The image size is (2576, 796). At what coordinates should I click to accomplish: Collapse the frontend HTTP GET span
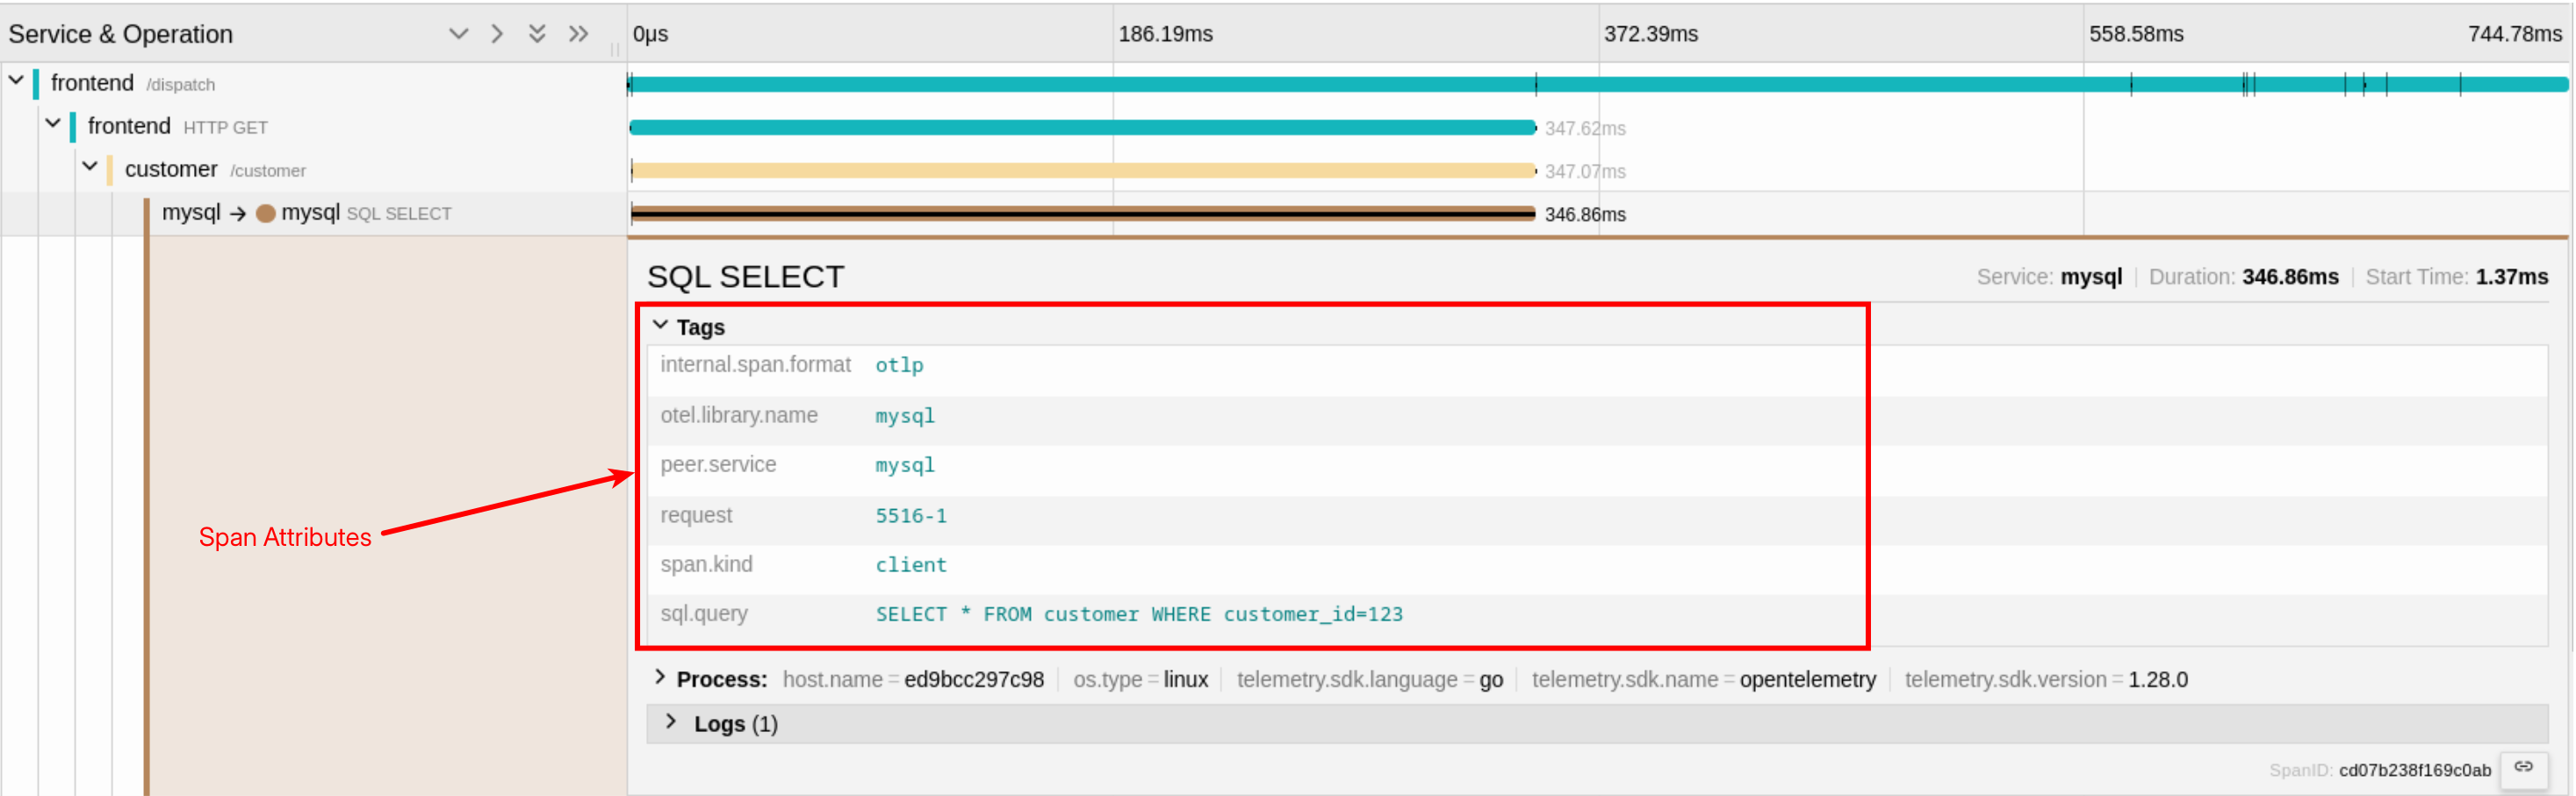point(53,124)
